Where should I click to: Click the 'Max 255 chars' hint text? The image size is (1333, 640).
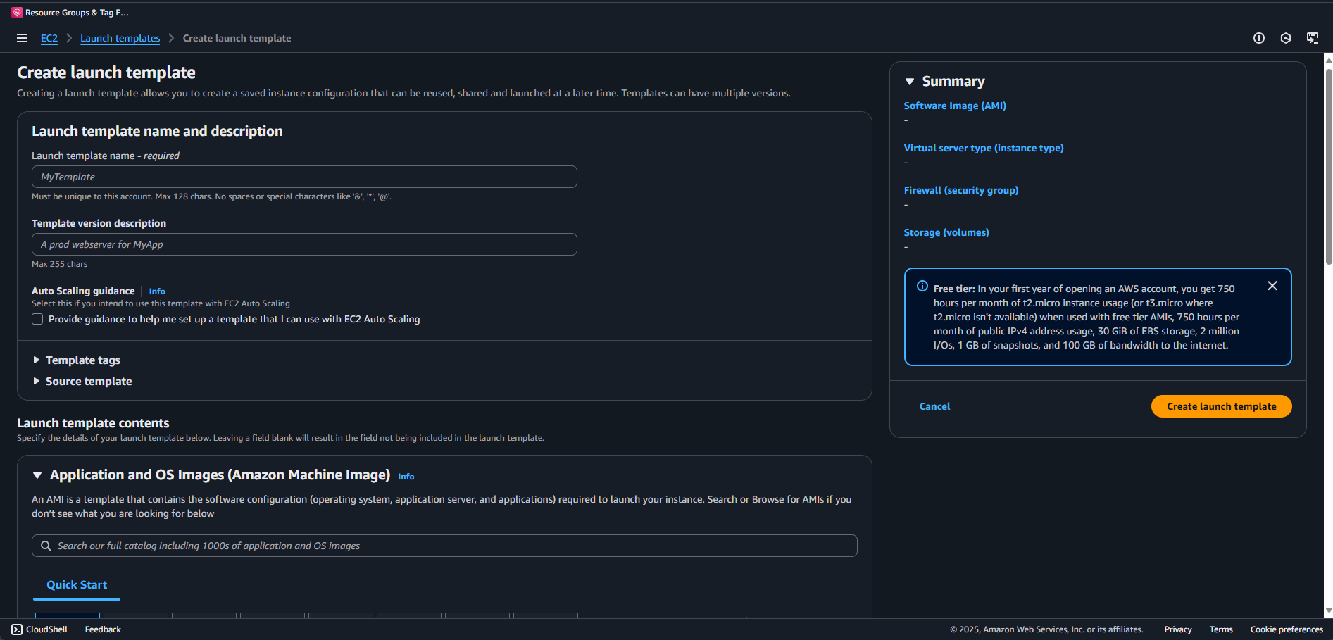tap(60, 264)
